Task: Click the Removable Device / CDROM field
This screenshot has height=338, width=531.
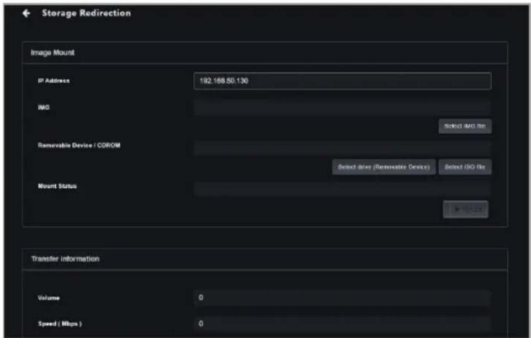Action: click(x=342, y=148)
